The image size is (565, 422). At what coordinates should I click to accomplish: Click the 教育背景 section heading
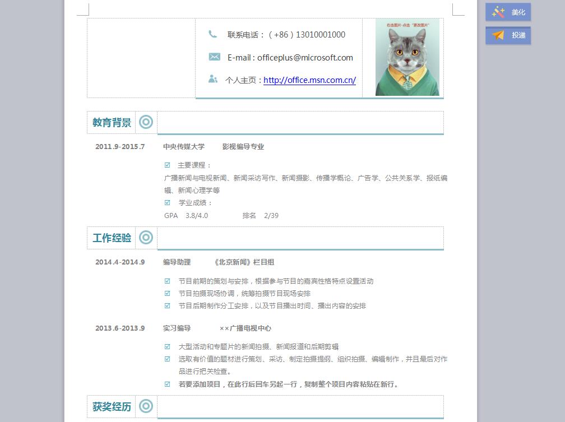pyautogui.click(x=112, y=123)
